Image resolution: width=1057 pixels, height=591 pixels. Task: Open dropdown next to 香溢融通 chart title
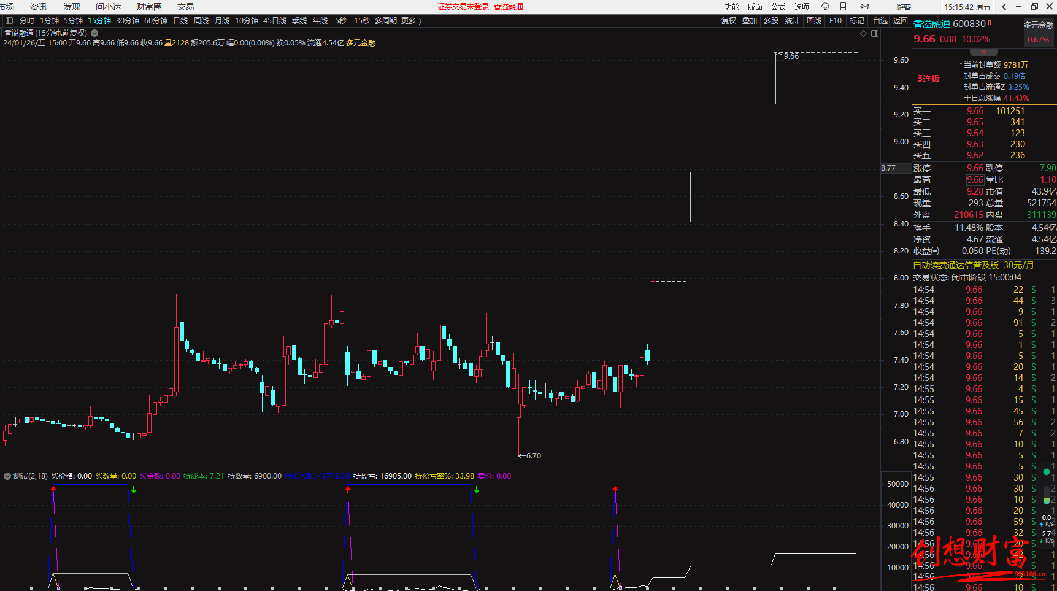click(94, 33)
